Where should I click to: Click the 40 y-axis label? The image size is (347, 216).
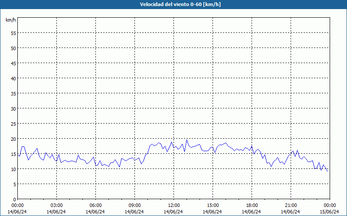coord(13,79)
